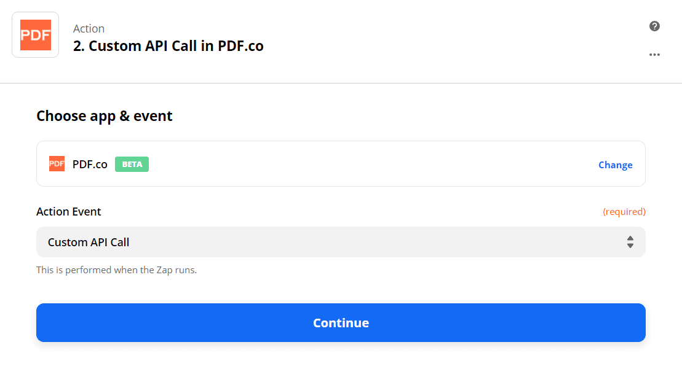Expand the Custom API Call event selector
682x377 pixels.
click(x=341, y=242)
